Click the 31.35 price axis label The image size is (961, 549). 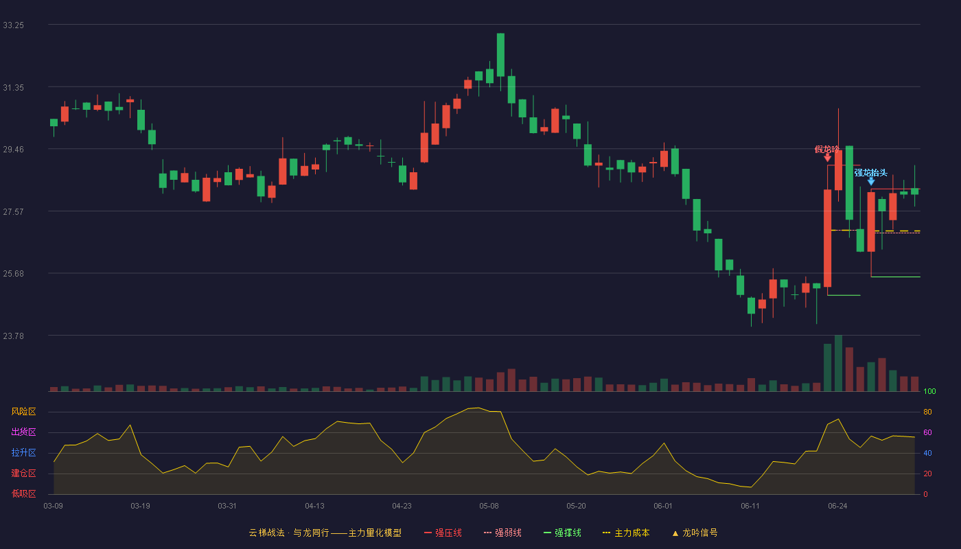13,87
